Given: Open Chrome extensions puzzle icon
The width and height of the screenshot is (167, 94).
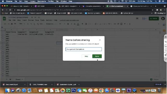Looking at the screenshot, I should (x=157, y=10).
